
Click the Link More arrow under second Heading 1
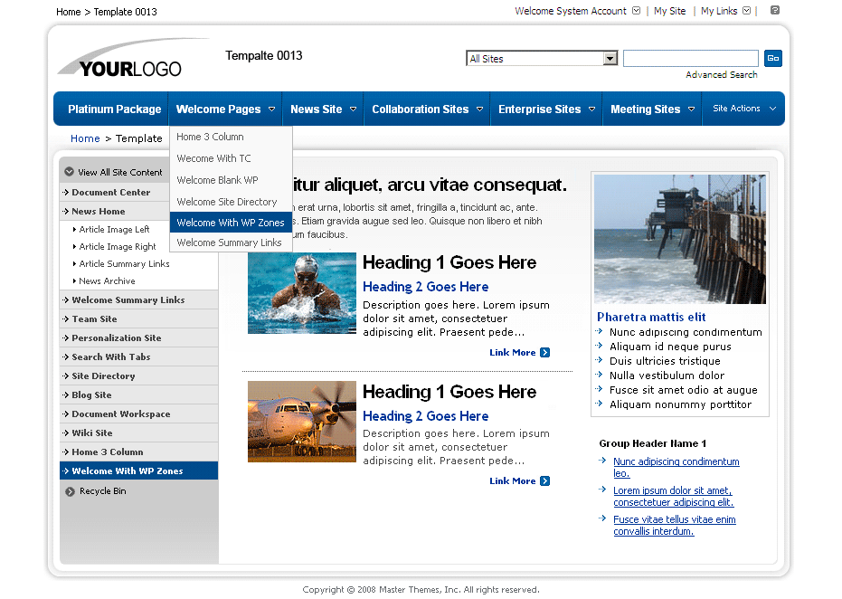(544, 480)
